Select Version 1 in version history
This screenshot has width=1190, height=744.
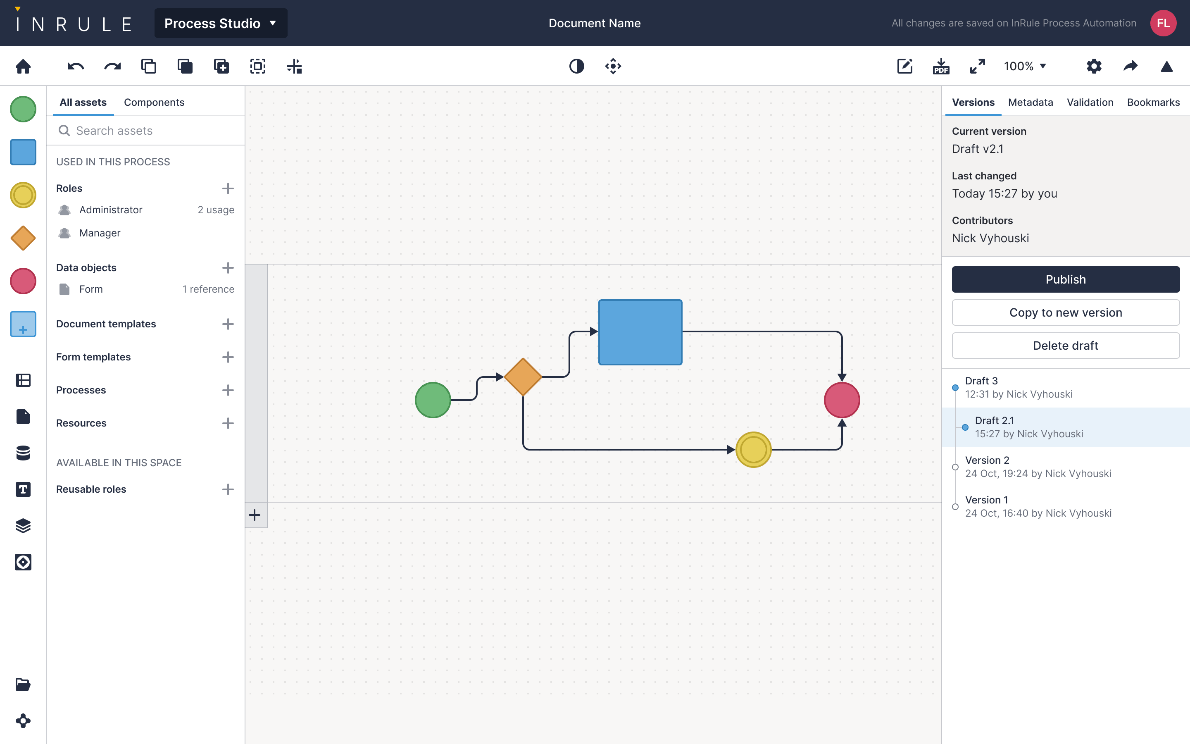point(1066,506)
